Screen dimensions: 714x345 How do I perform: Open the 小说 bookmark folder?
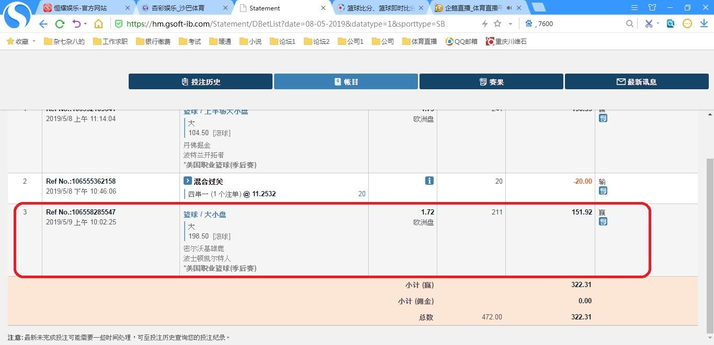click(250, 41)
